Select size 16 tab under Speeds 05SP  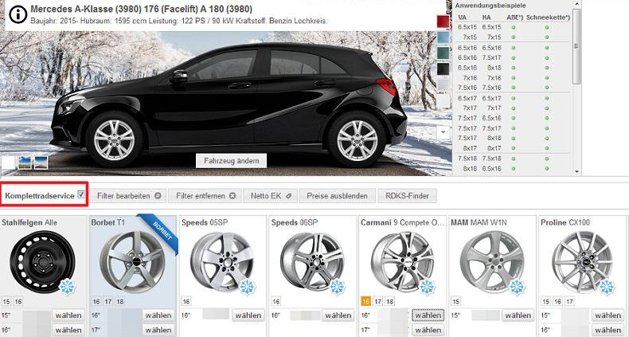click(x=186, y=301)
